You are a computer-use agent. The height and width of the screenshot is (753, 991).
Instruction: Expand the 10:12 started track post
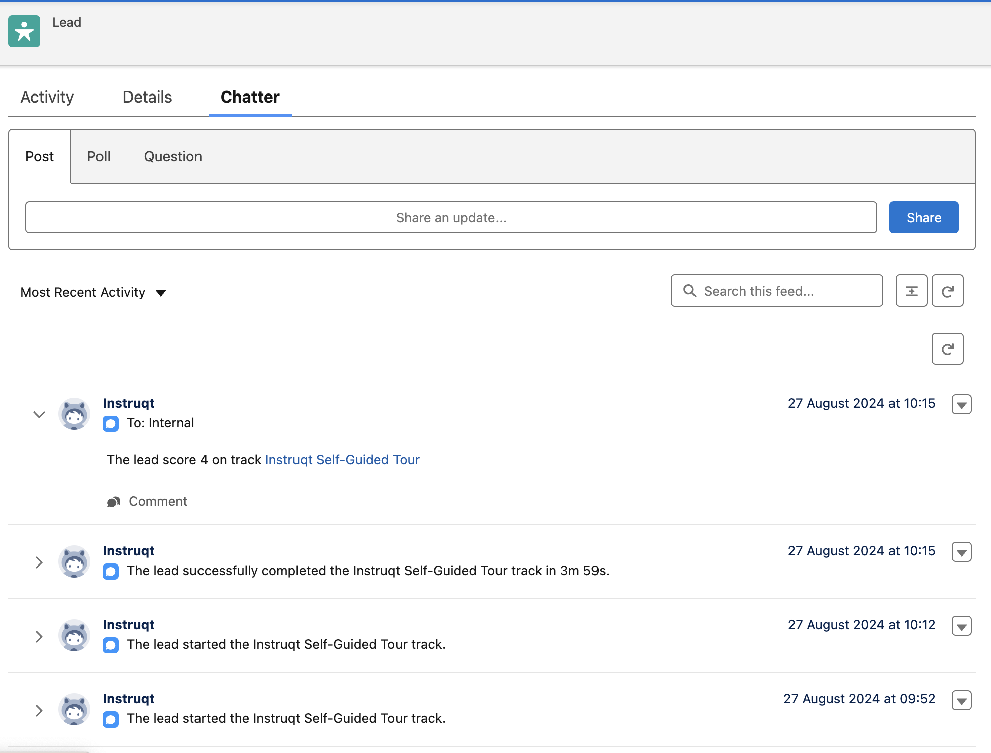click(39, 636)
